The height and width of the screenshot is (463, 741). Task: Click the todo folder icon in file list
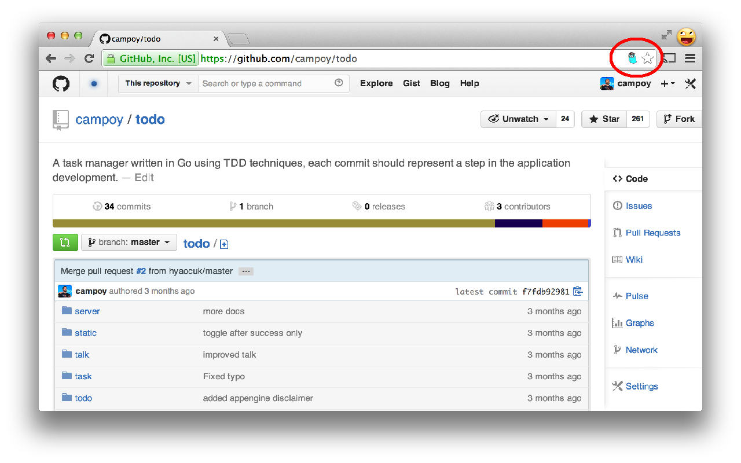(x=67, y=398)
